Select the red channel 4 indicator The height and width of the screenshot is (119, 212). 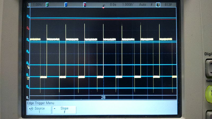[85, 4]
